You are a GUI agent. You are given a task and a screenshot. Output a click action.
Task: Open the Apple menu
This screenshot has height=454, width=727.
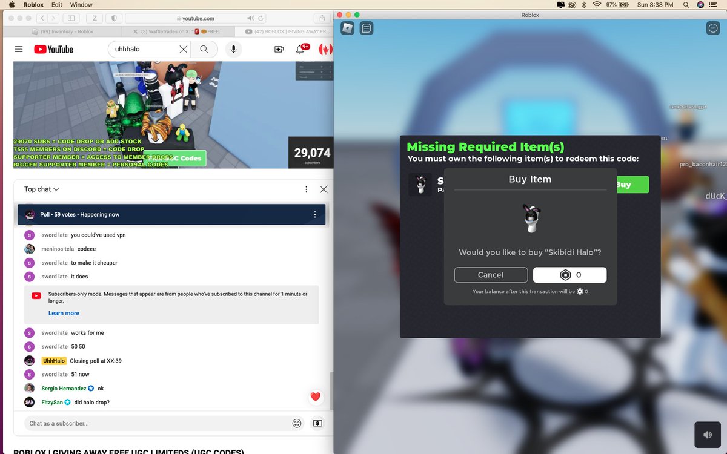point(12,5)
